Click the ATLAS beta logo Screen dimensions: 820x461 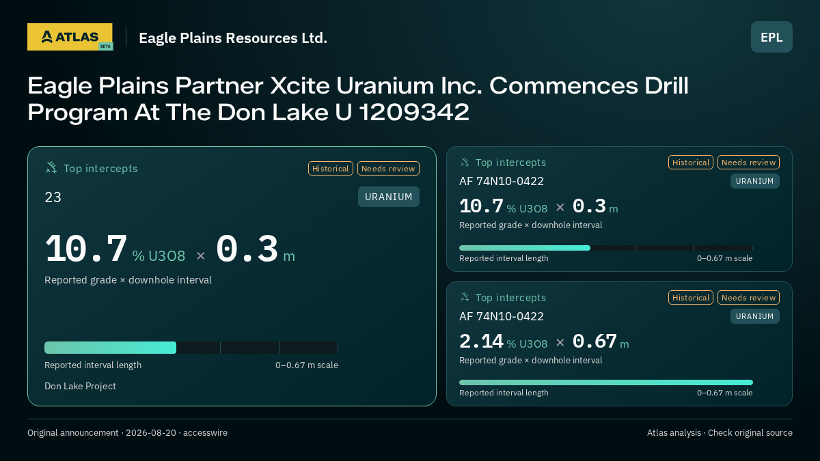(70, 37)
